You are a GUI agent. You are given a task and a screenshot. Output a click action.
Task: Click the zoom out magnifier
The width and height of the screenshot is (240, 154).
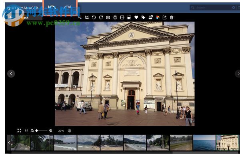[32, 131]
